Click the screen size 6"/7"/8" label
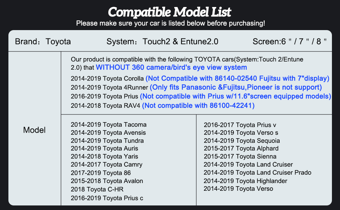The width and height of the screenshot is (340, 210). [290, 42]
